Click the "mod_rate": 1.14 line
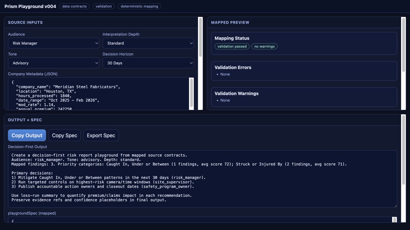The width and height of the screenshot is (410, 230). click(x=36, y=105)
